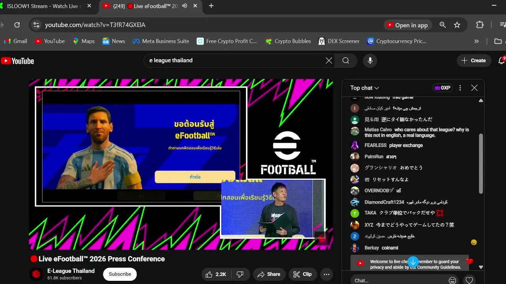Open more video actions menu
This screenshot has height=284, width=506.
[x=327, y=274]
